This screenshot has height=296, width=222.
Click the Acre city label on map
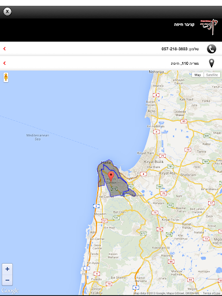tap(151, 111)
